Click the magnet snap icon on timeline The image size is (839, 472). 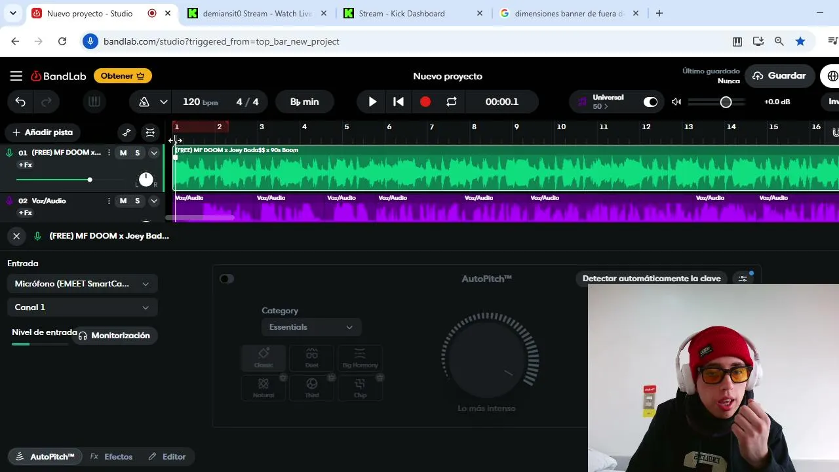click(836, 132)
